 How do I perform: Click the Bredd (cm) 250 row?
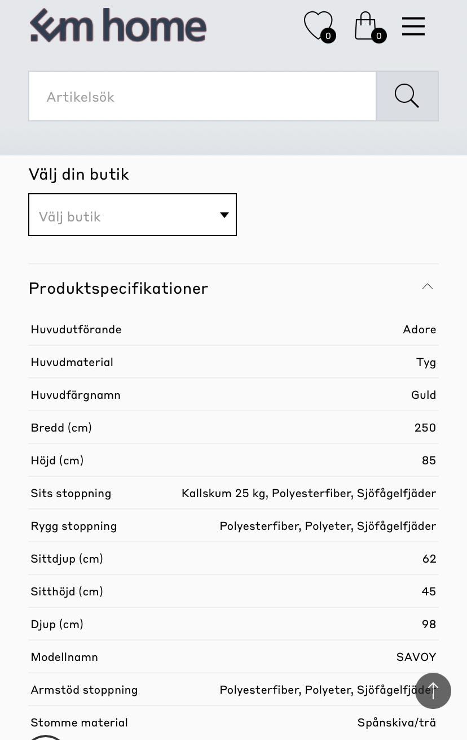click(x=233, y=428)
